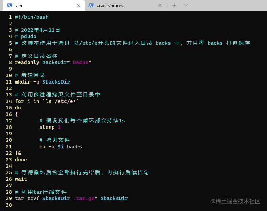The height and width of the screenshot is (211, 267).
Task: Click '$backsDir' on line 11
Action: coord(56,82)
